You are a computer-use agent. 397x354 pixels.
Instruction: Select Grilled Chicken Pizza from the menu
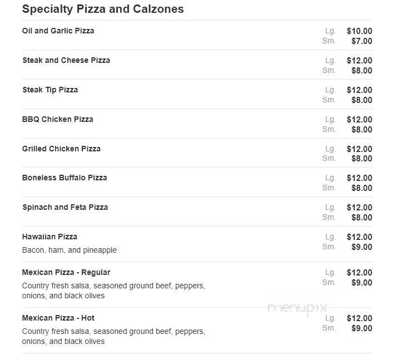coord(61,149)
